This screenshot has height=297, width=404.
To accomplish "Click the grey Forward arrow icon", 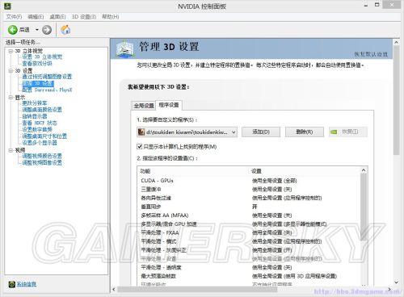I will click(x=47, y=30).
